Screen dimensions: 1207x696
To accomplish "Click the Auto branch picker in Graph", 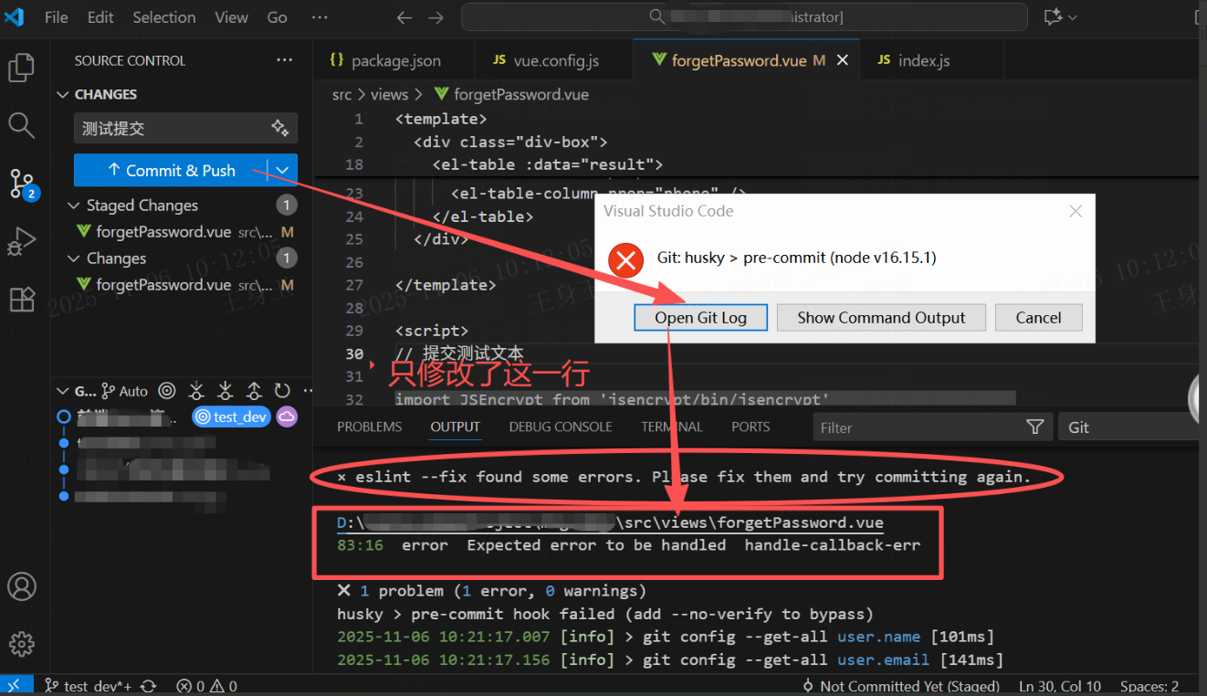I will tap(124, 391).
